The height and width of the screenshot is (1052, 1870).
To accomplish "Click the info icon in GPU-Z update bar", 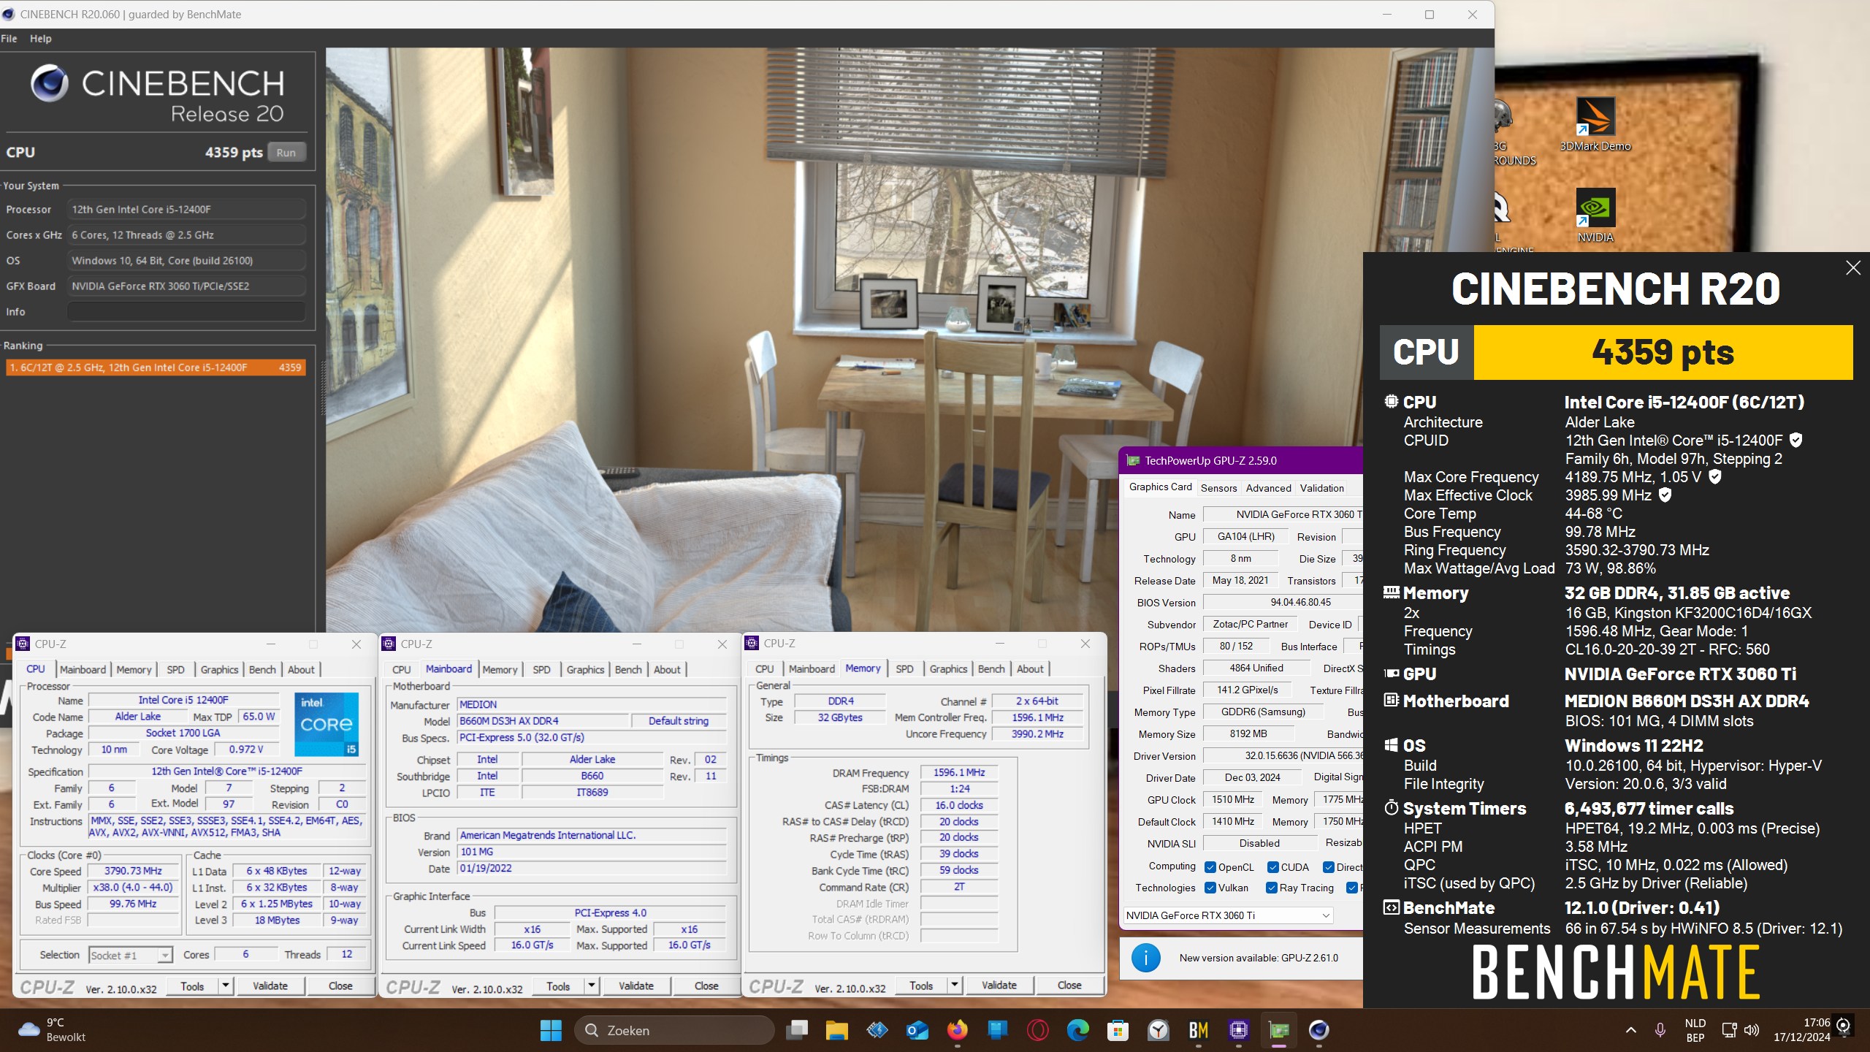I will point(1145,958).
